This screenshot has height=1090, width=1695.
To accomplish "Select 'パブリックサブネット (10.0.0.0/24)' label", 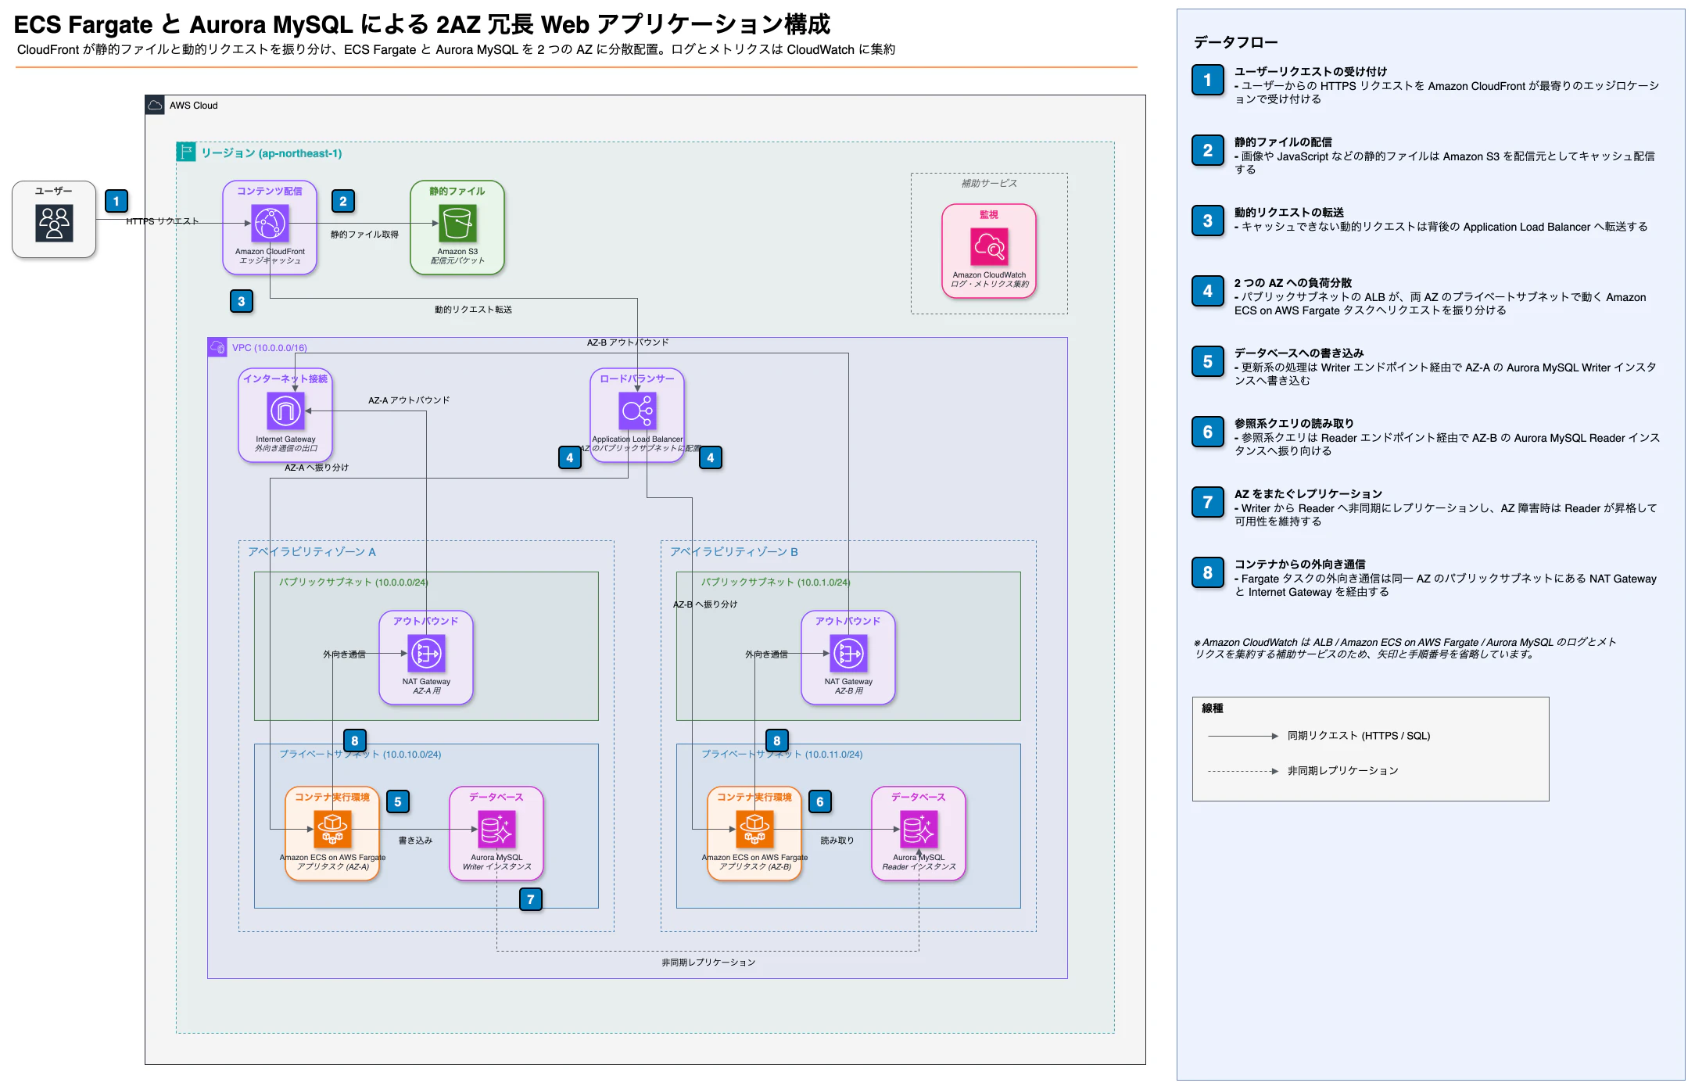I will (353, 582).
